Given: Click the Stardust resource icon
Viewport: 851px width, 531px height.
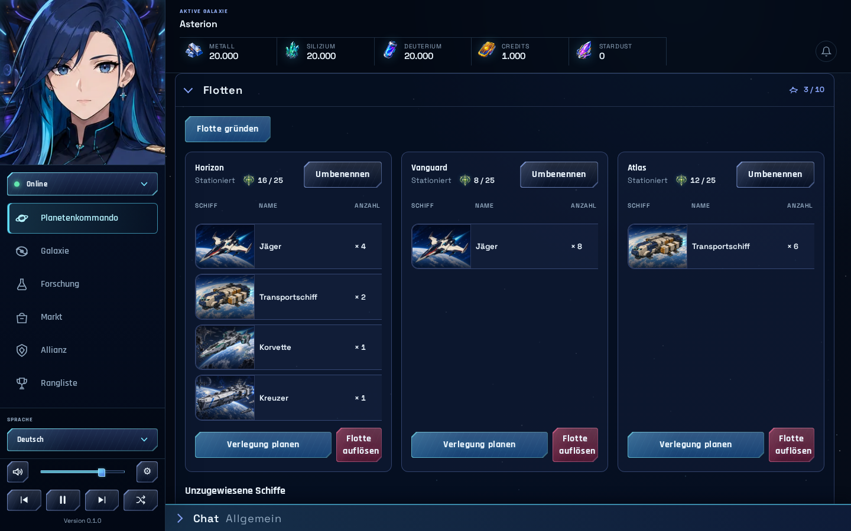Looking at the screenshot, I should pos(584,51).
